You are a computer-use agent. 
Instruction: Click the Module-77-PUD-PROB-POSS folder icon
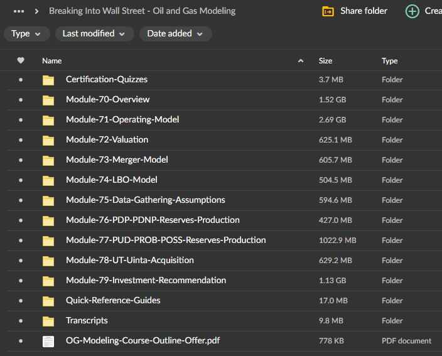48,240
